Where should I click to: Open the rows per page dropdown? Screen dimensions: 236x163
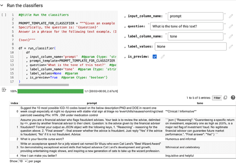[23, 161]
